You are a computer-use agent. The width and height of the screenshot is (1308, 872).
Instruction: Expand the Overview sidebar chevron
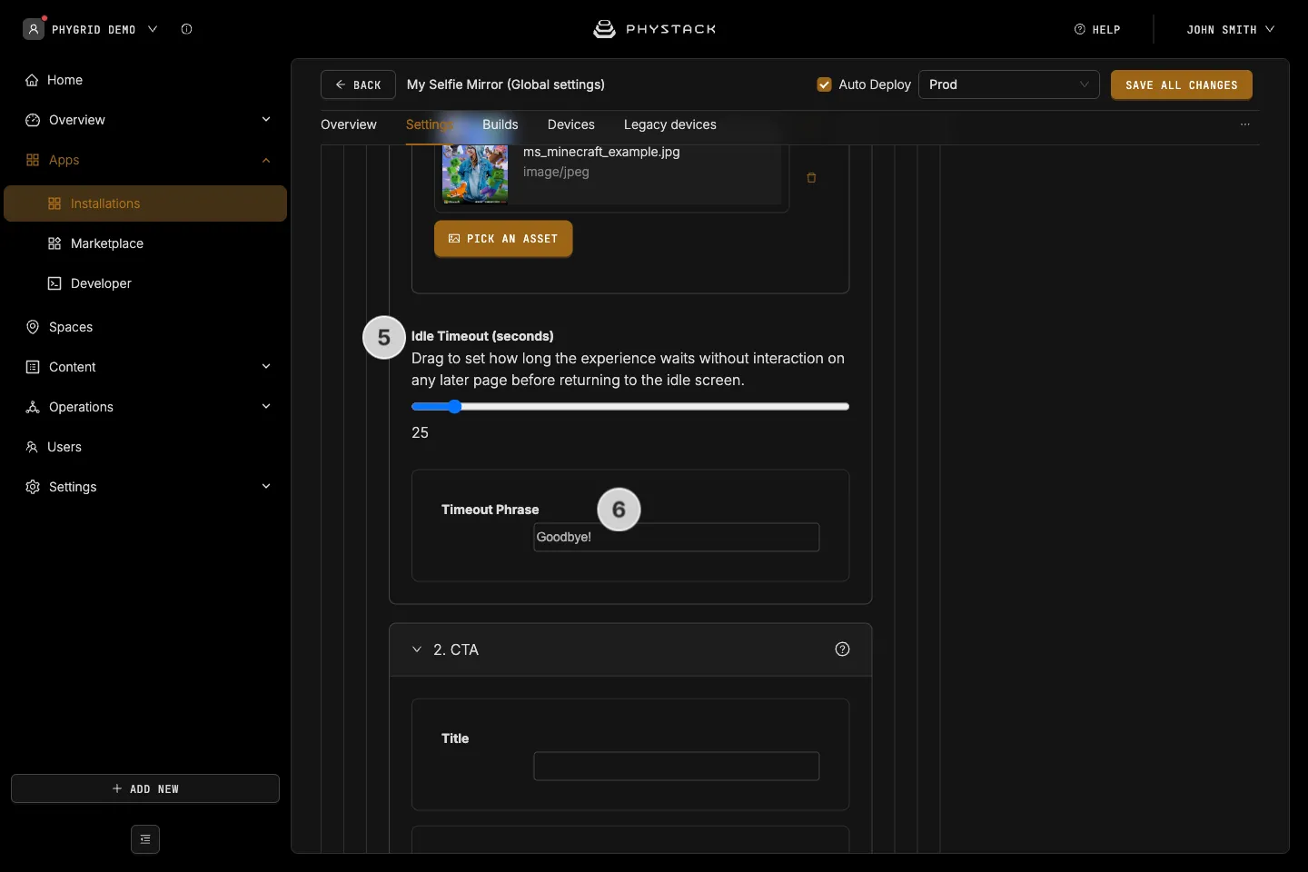(266, 120)
